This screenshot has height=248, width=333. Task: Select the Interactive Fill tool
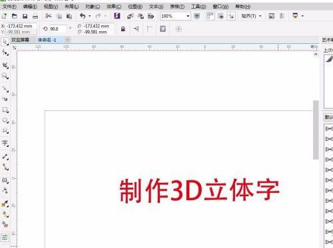point(5,214)
